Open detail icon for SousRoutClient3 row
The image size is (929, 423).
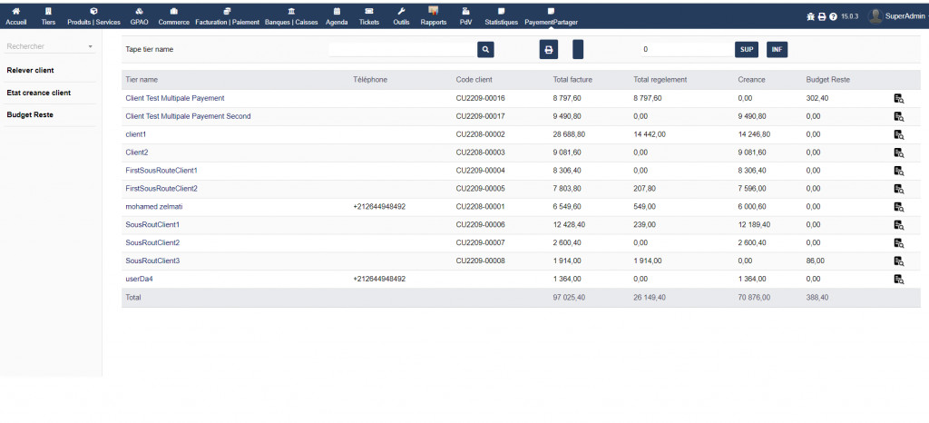[x=898, y=261]
